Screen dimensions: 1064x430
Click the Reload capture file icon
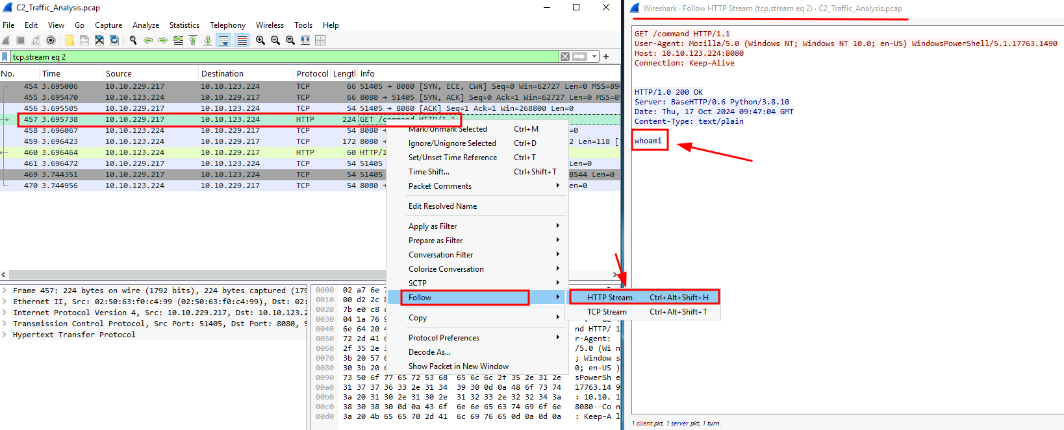point(114,40)
